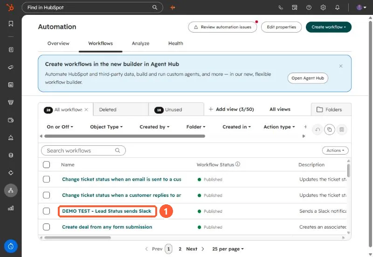Add another filter with plus icon
The height and width of the screenshot is (257, 373).
305,127
